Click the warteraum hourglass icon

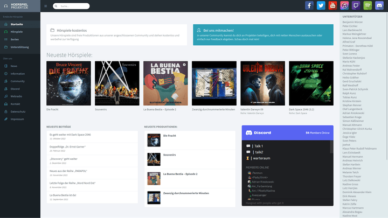click(x=248, y=158)
